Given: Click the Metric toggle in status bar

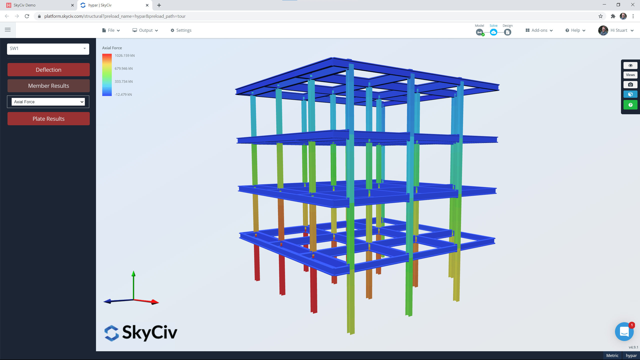Looking at the screenshot, I should [x=612, y=355].
